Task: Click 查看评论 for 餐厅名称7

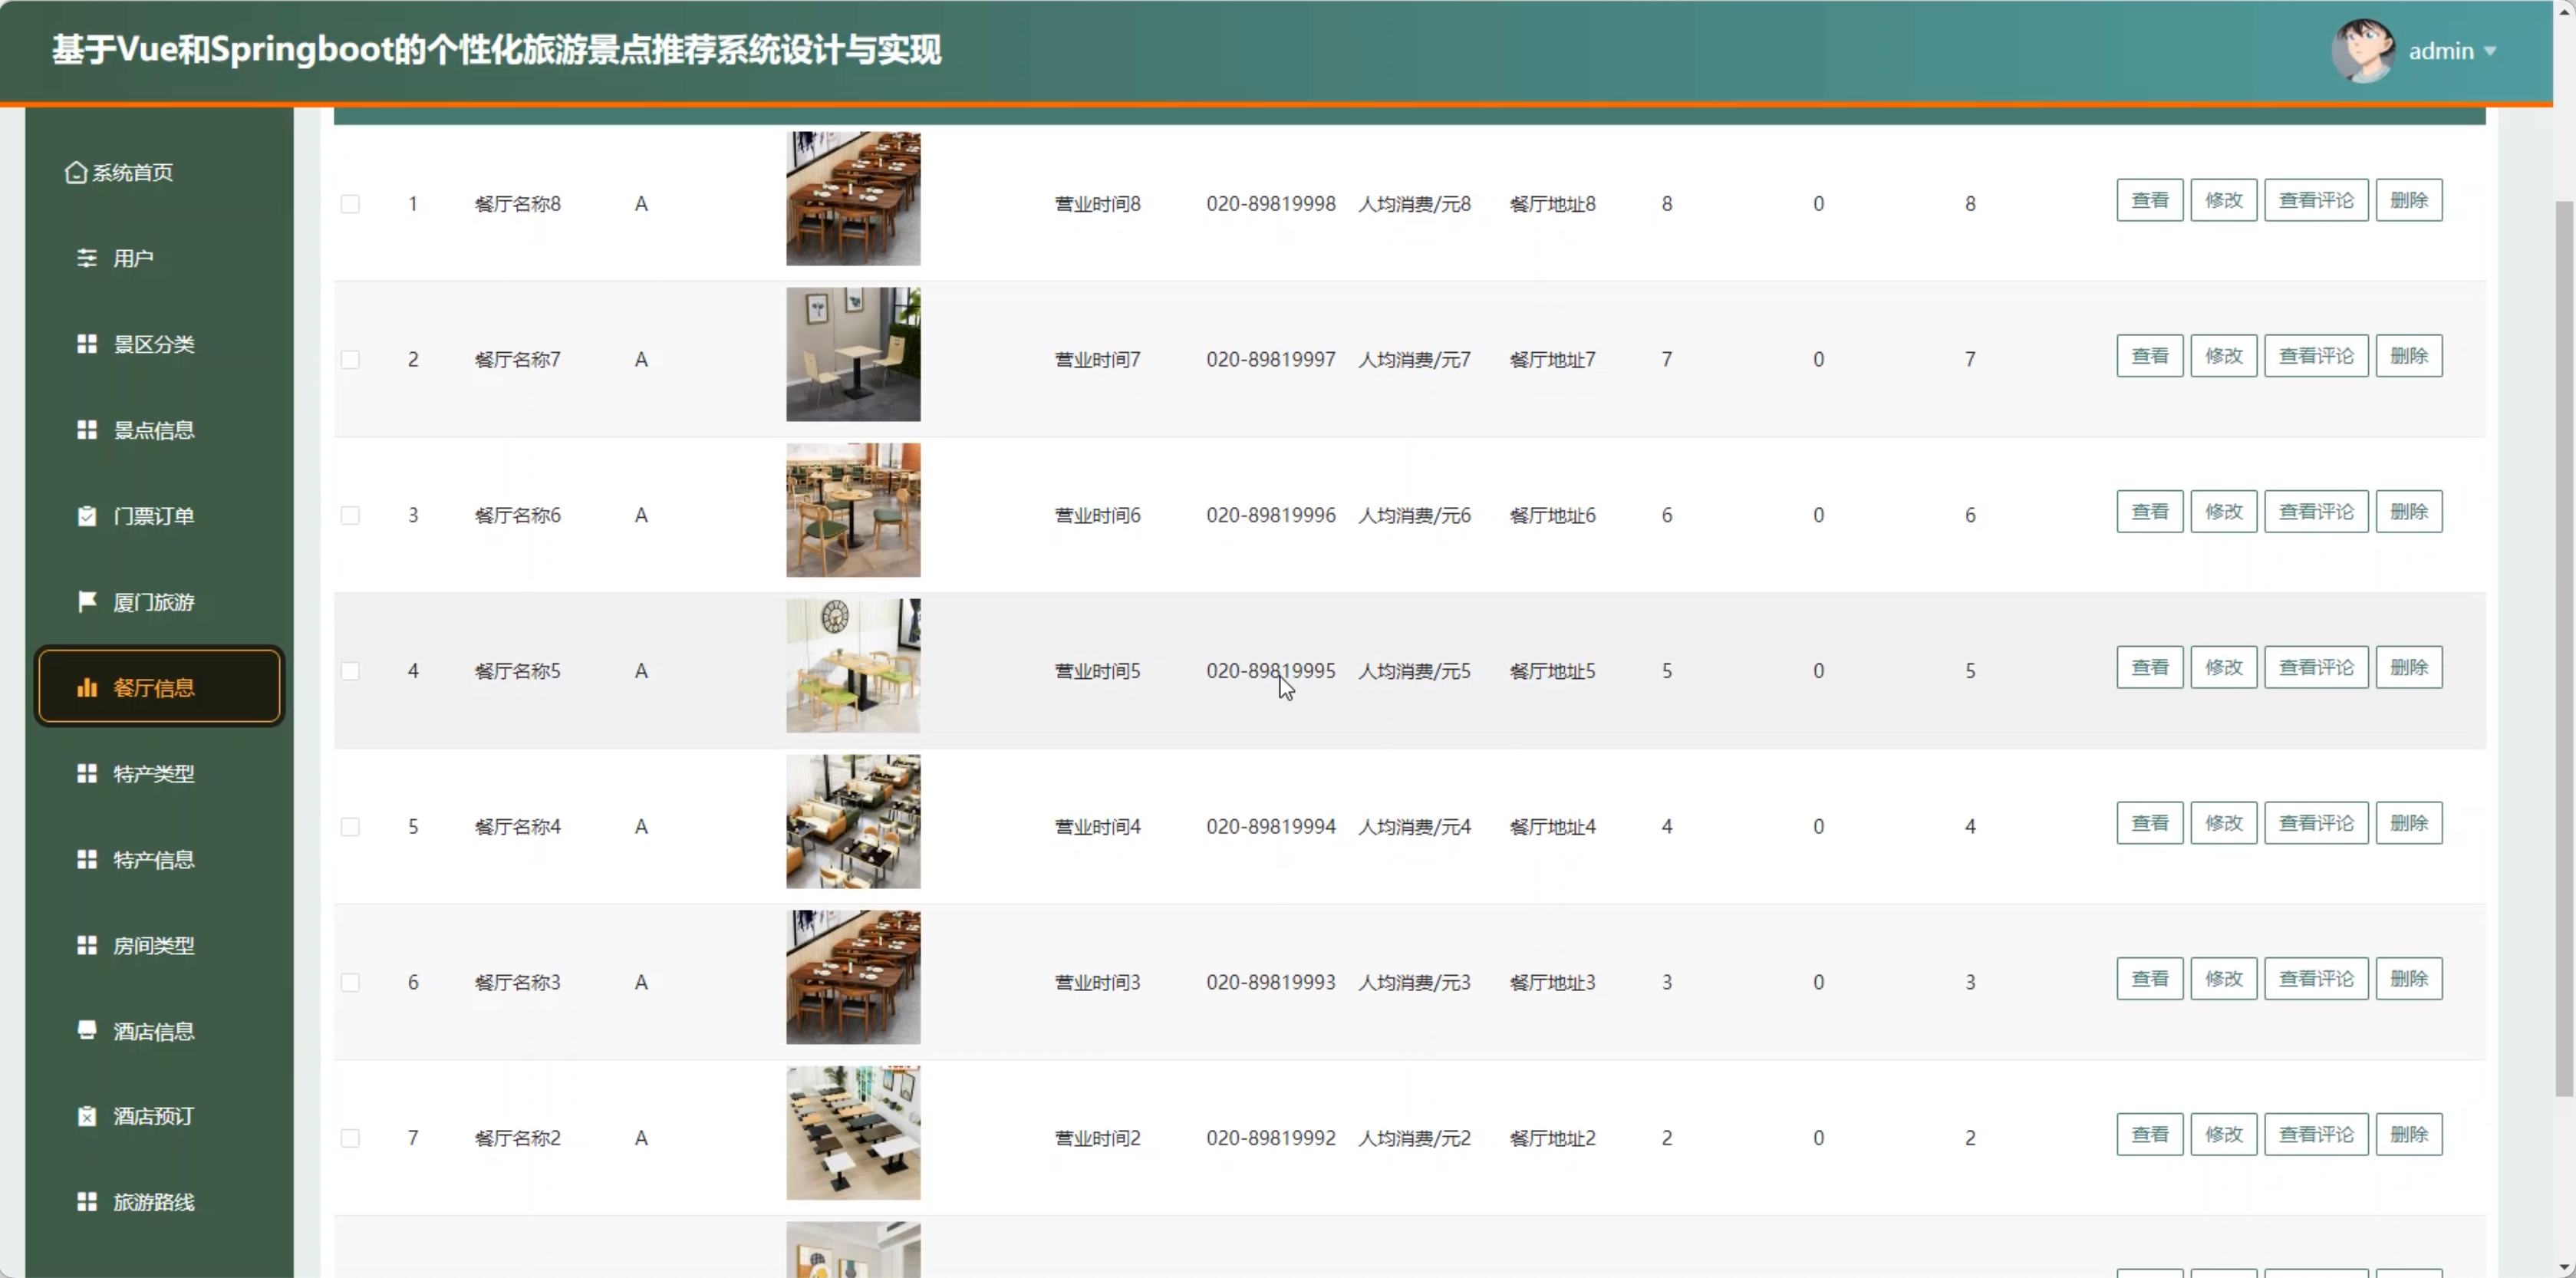Action: tap(2316, 356)
